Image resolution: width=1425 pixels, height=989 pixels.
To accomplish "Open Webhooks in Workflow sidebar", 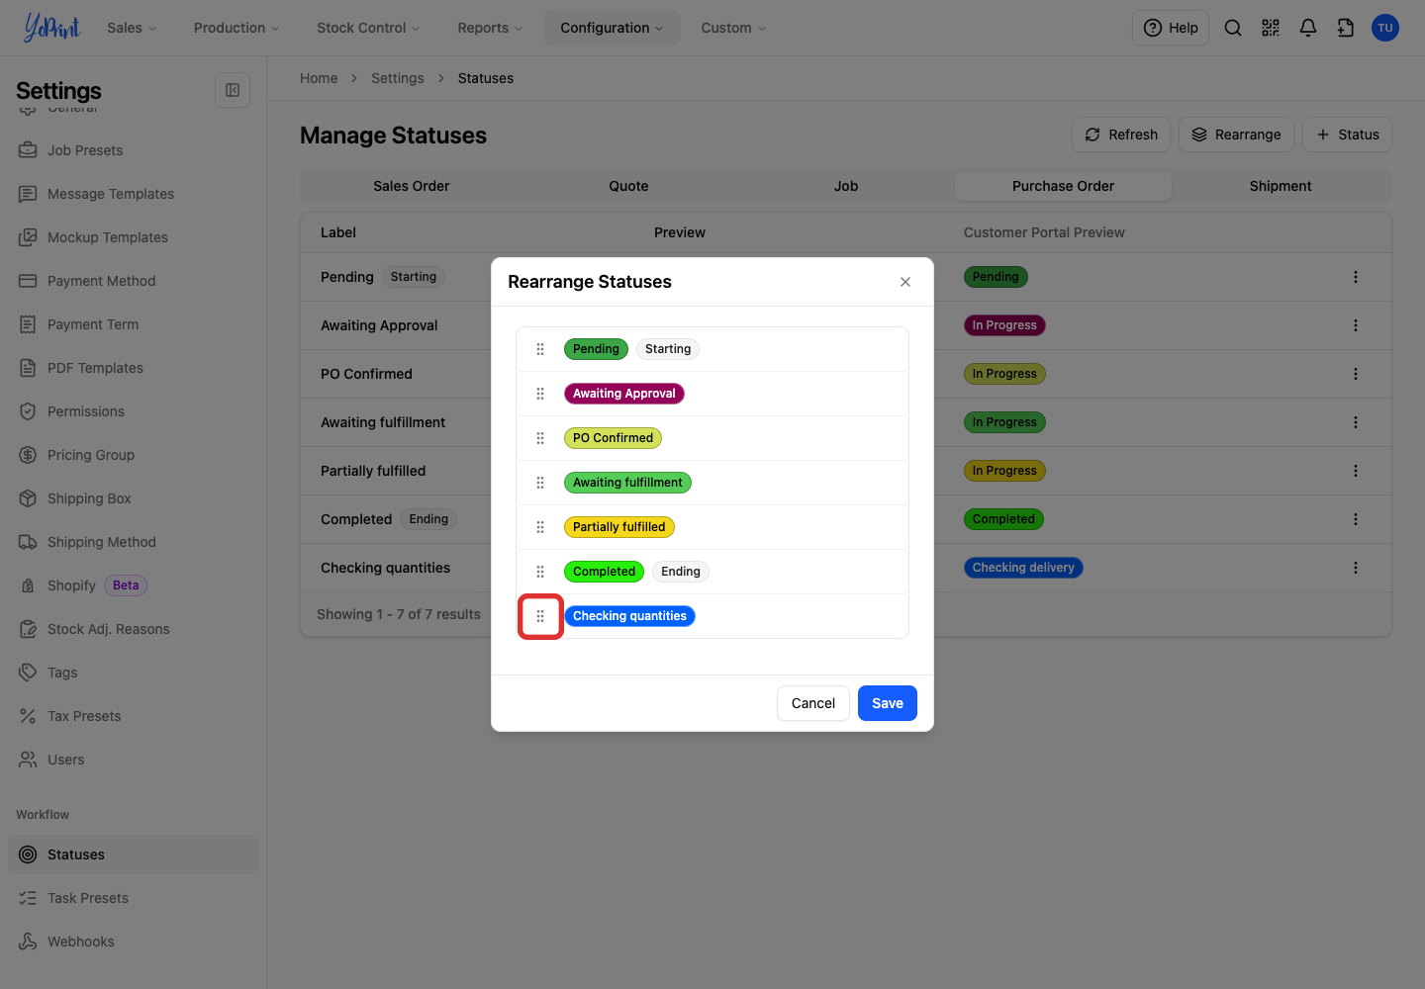I will pos(133,942).
